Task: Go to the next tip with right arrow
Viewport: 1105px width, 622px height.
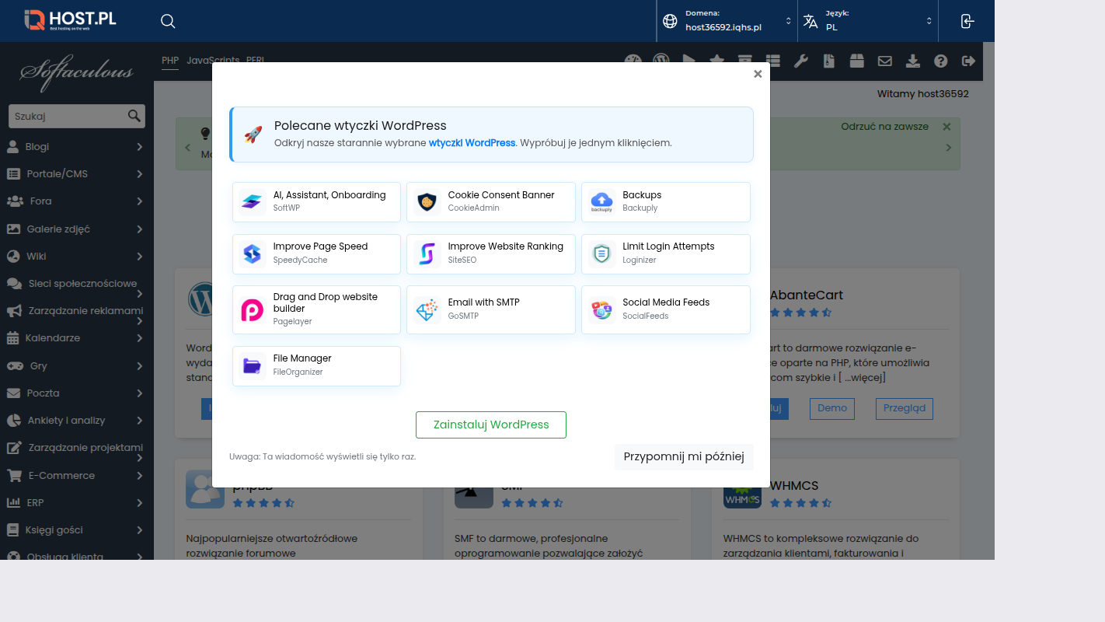Action: tap(948, 148)
